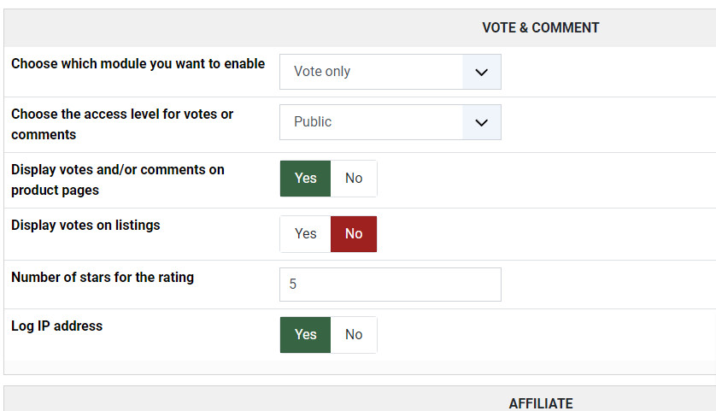Click the value 5 in the stars box

293,285
